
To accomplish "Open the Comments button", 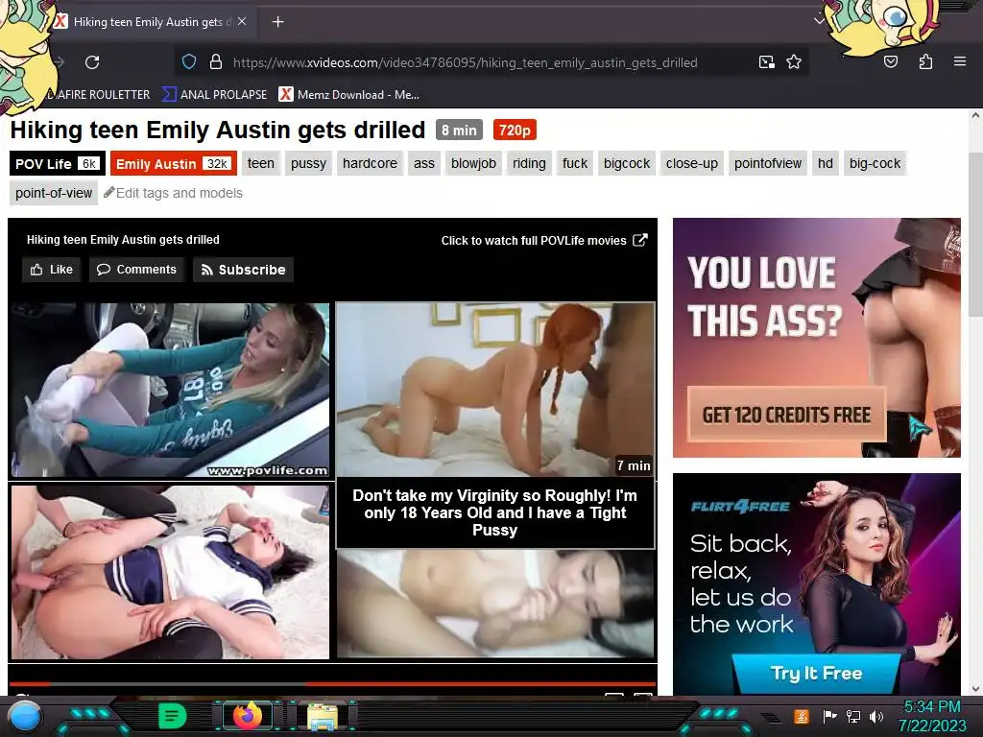I will (x=136, y=270).
